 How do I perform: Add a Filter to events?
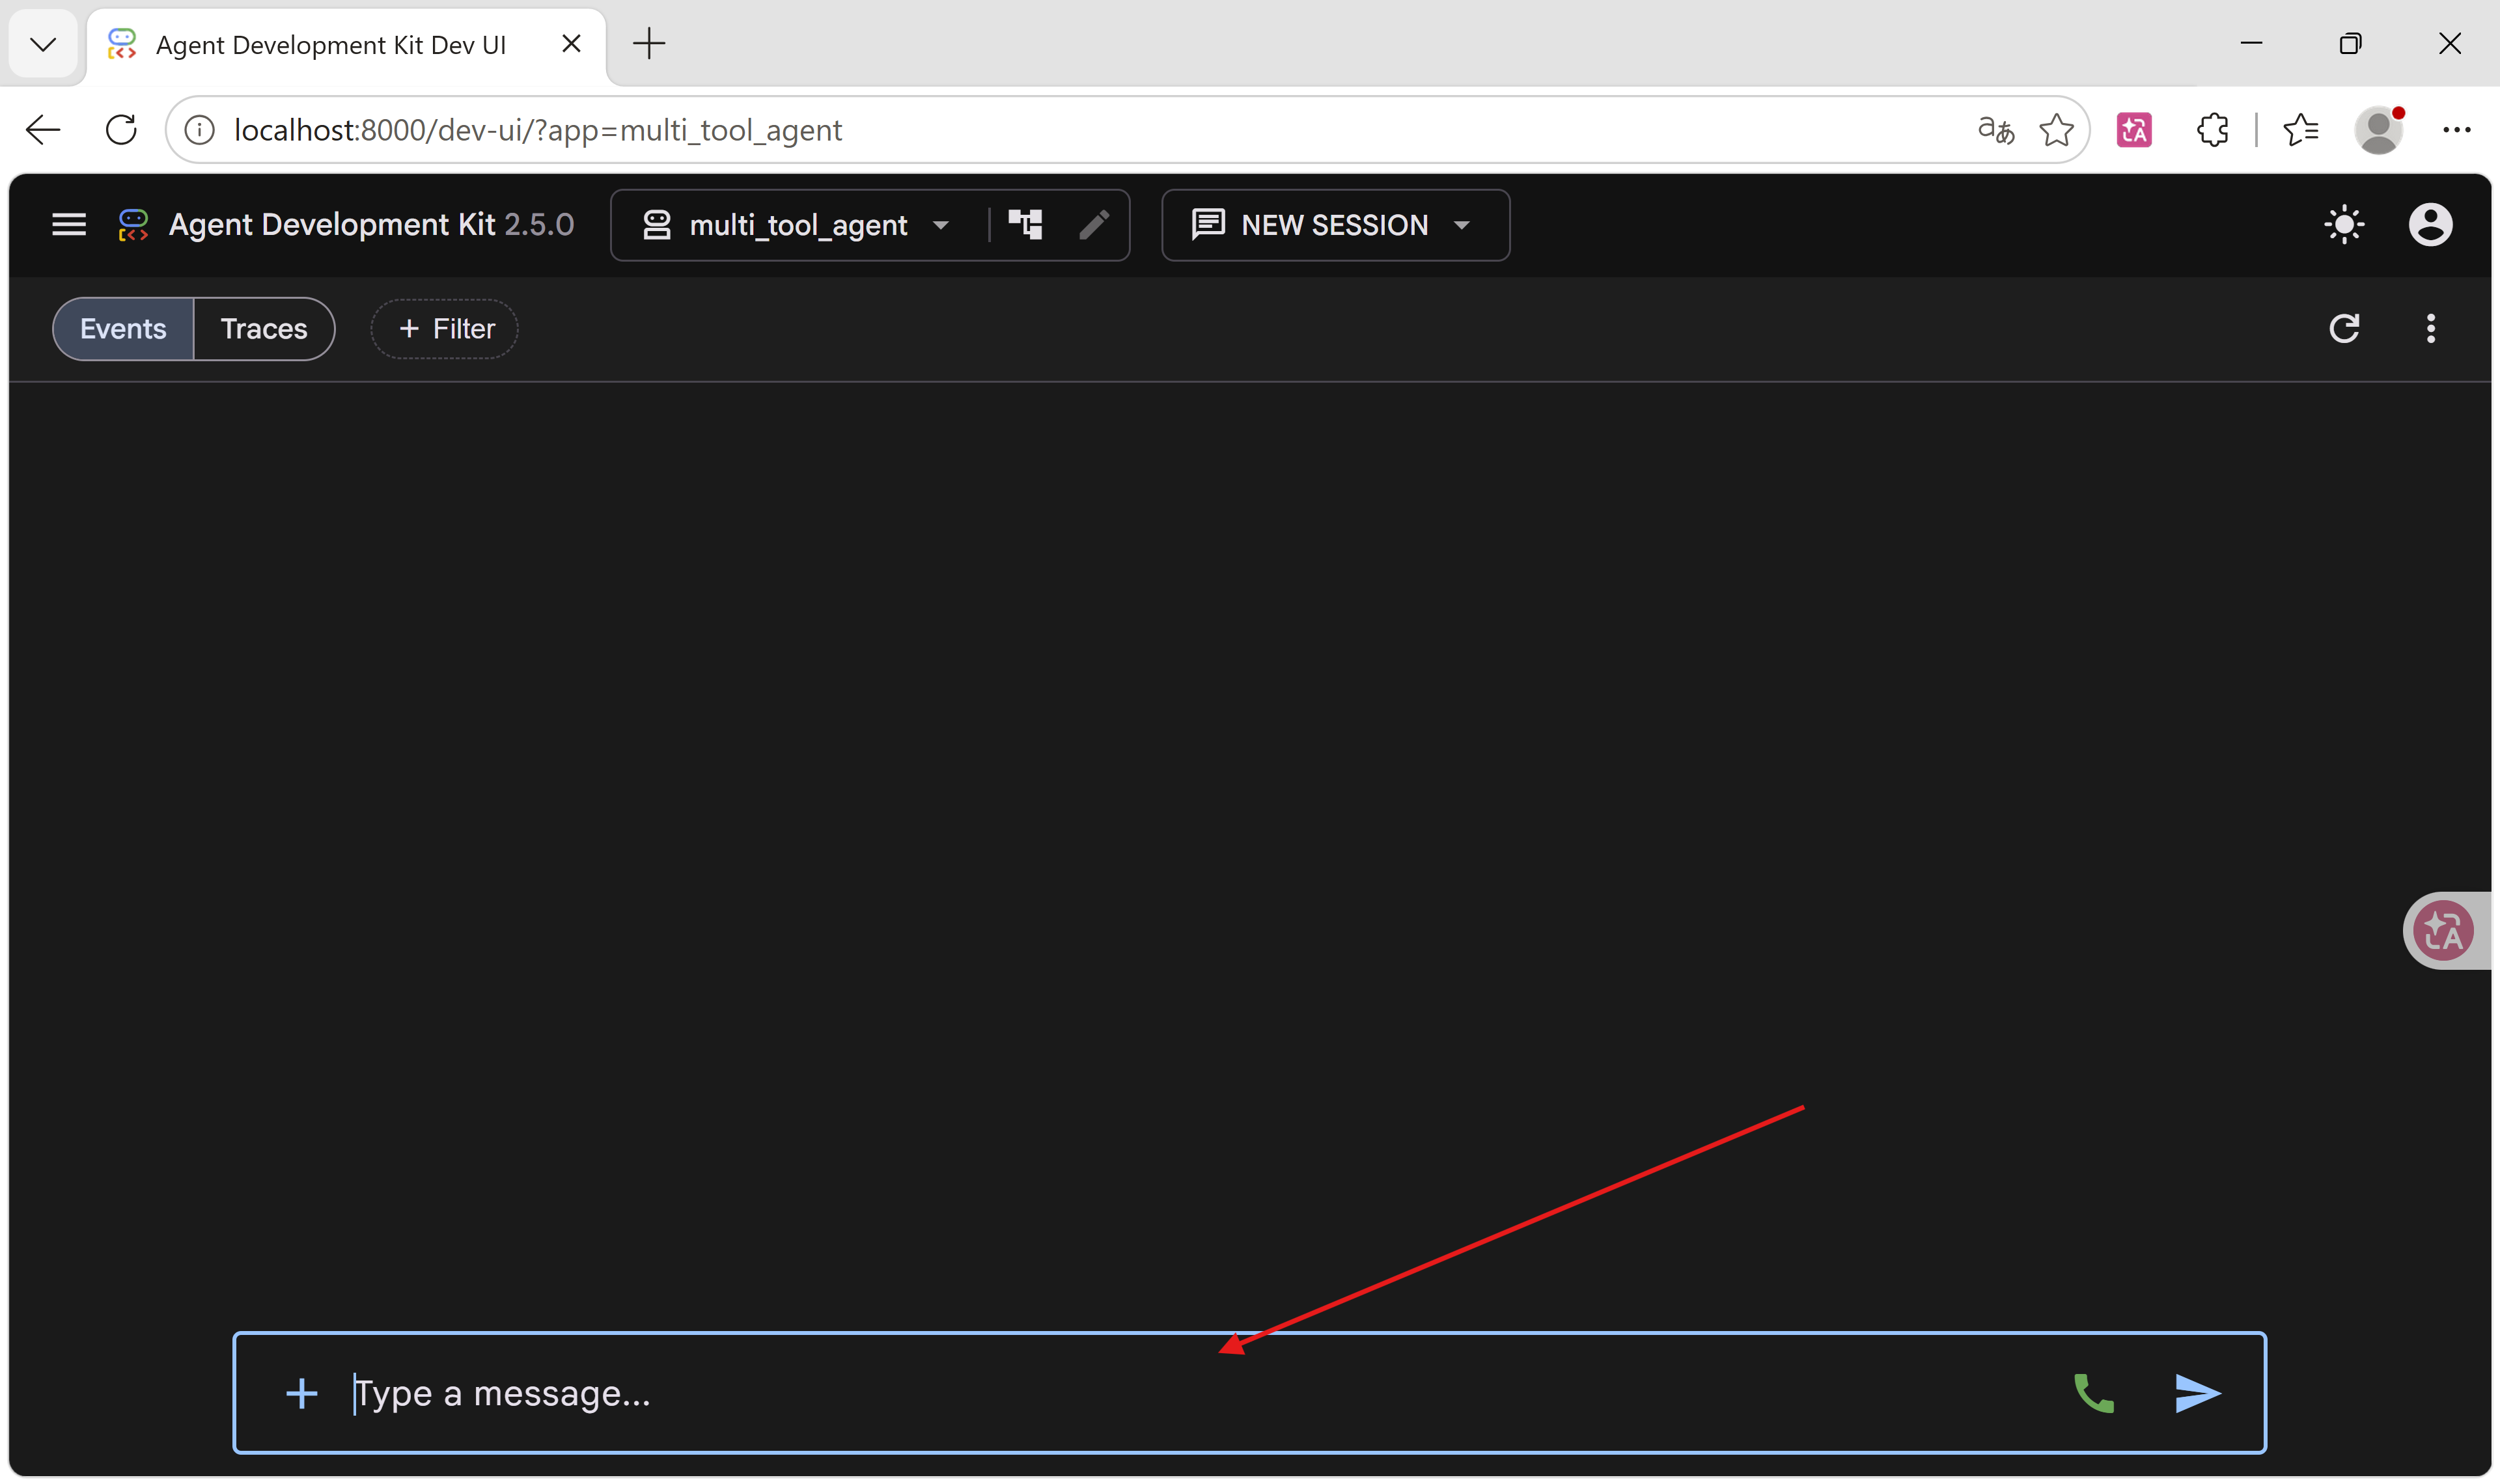[x=445, y=329]
